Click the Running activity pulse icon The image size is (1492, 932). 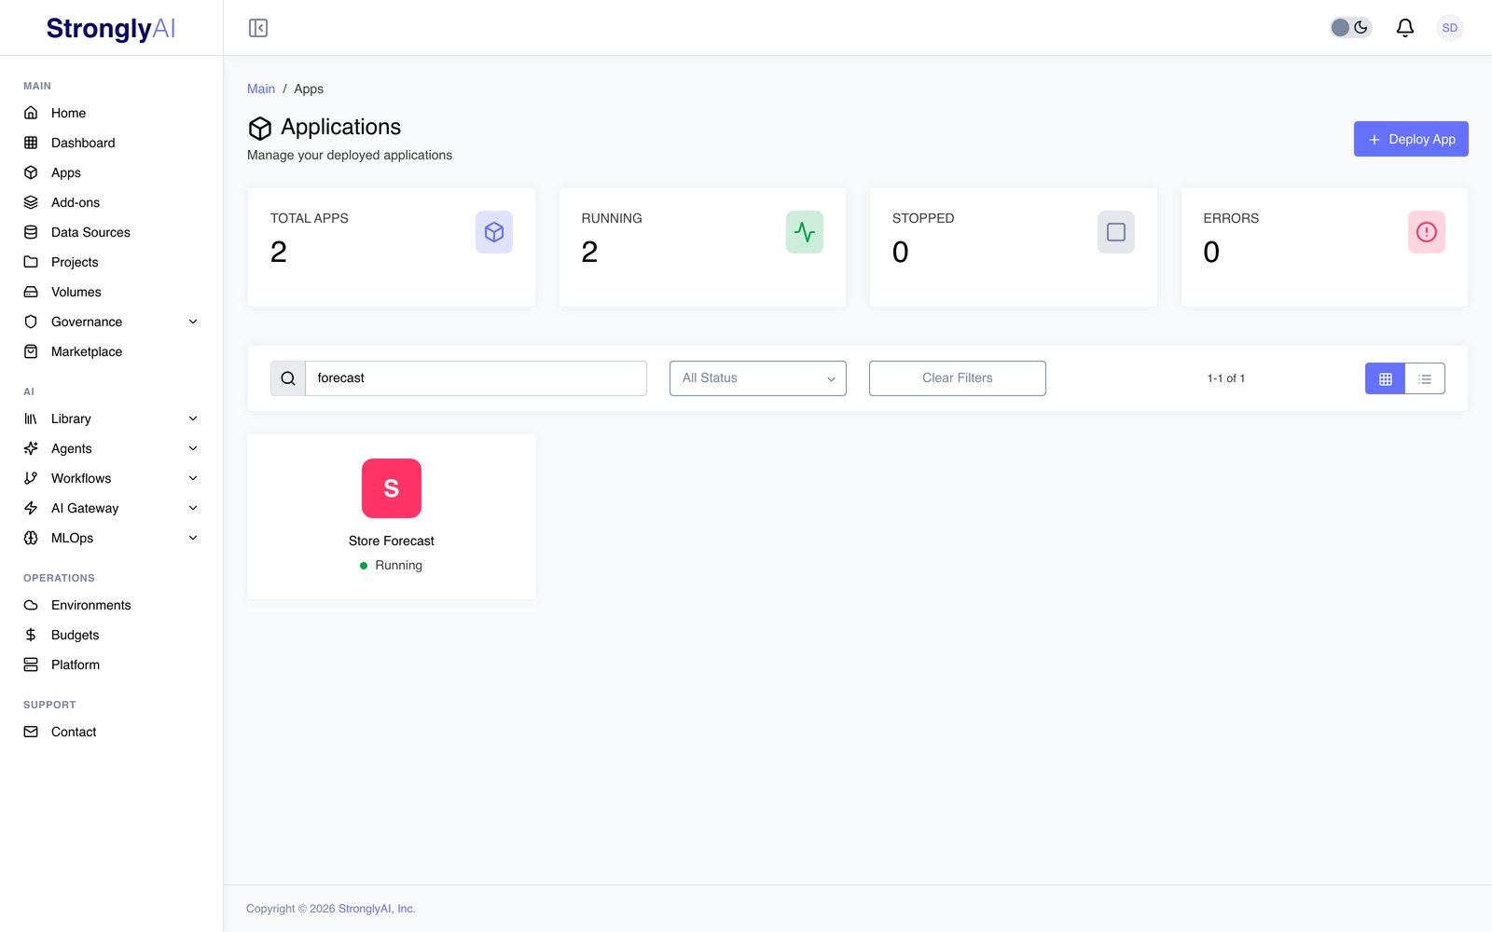(x=805, y=232)
